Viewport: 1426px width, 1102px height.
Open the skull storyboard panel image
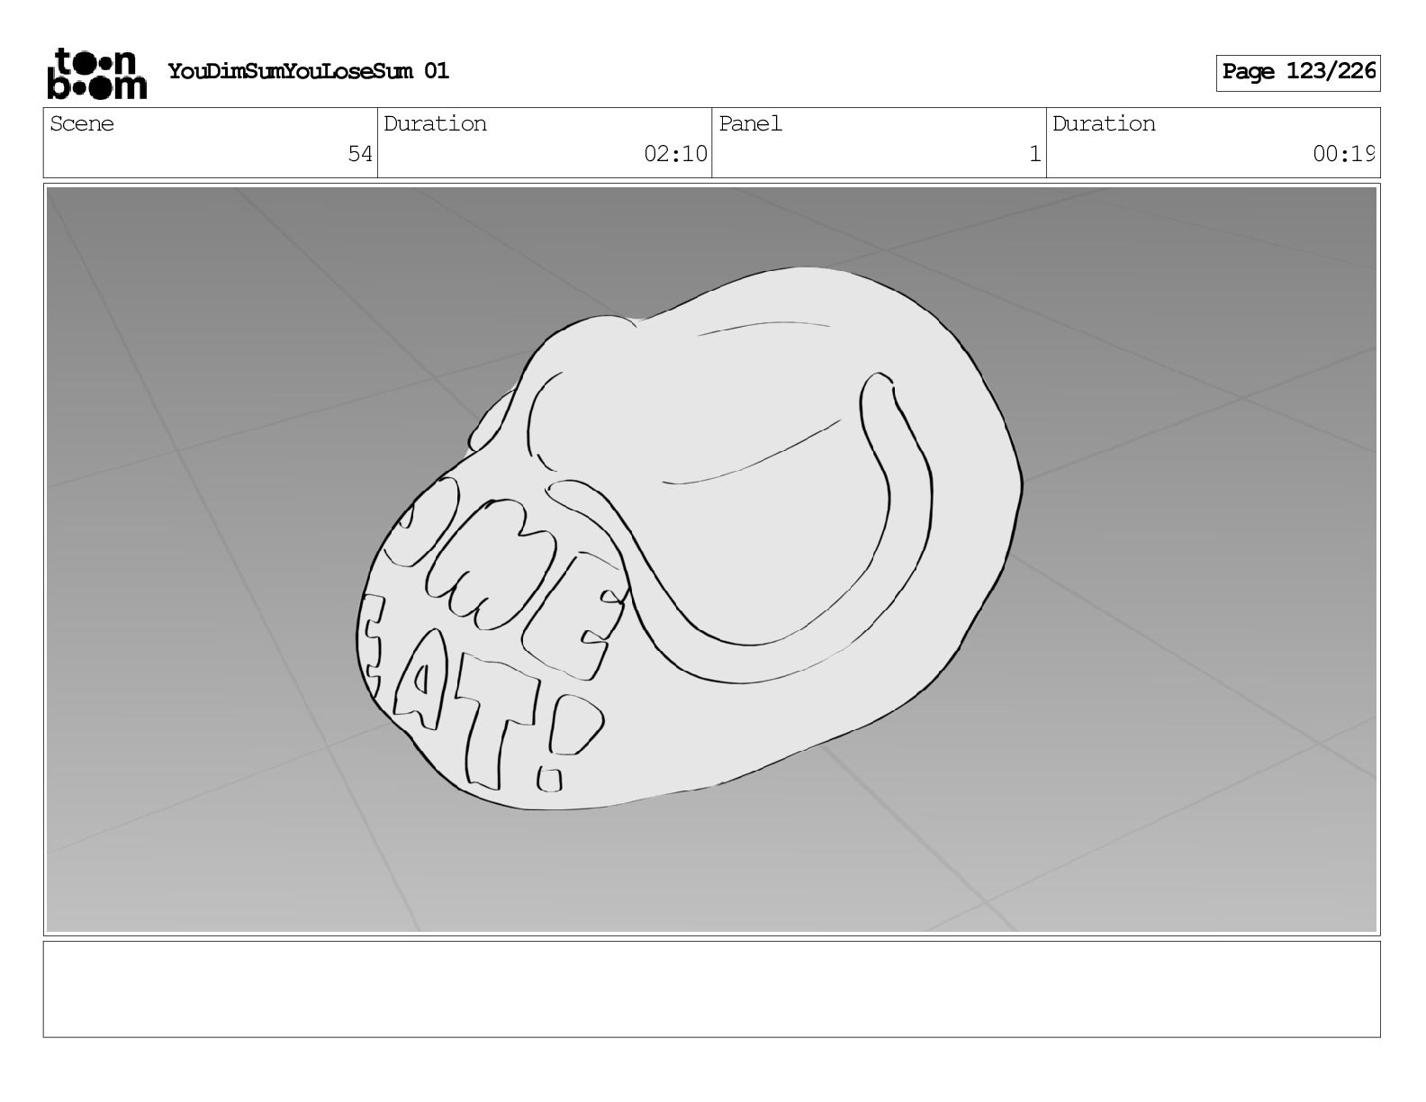[711, 559]
